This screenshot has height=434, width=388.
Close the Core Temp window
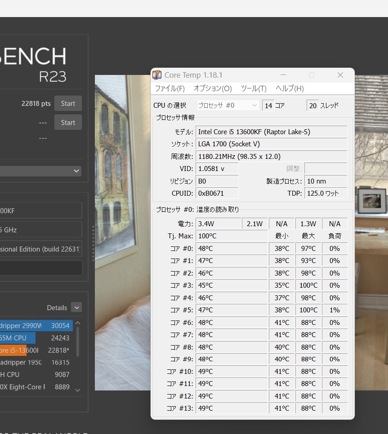coord(340,75)
